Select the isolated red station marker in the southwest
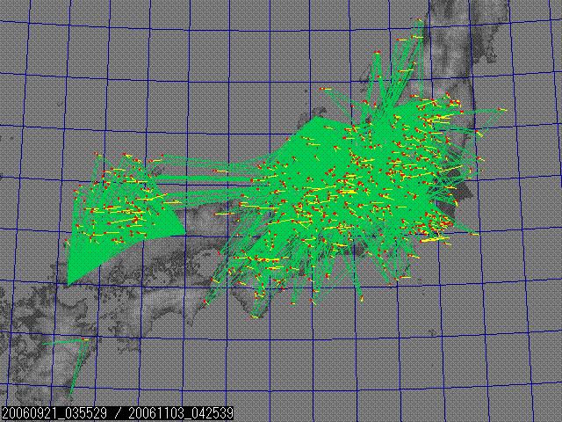This screenshot has width=562, height=422. tap(84, 339)
